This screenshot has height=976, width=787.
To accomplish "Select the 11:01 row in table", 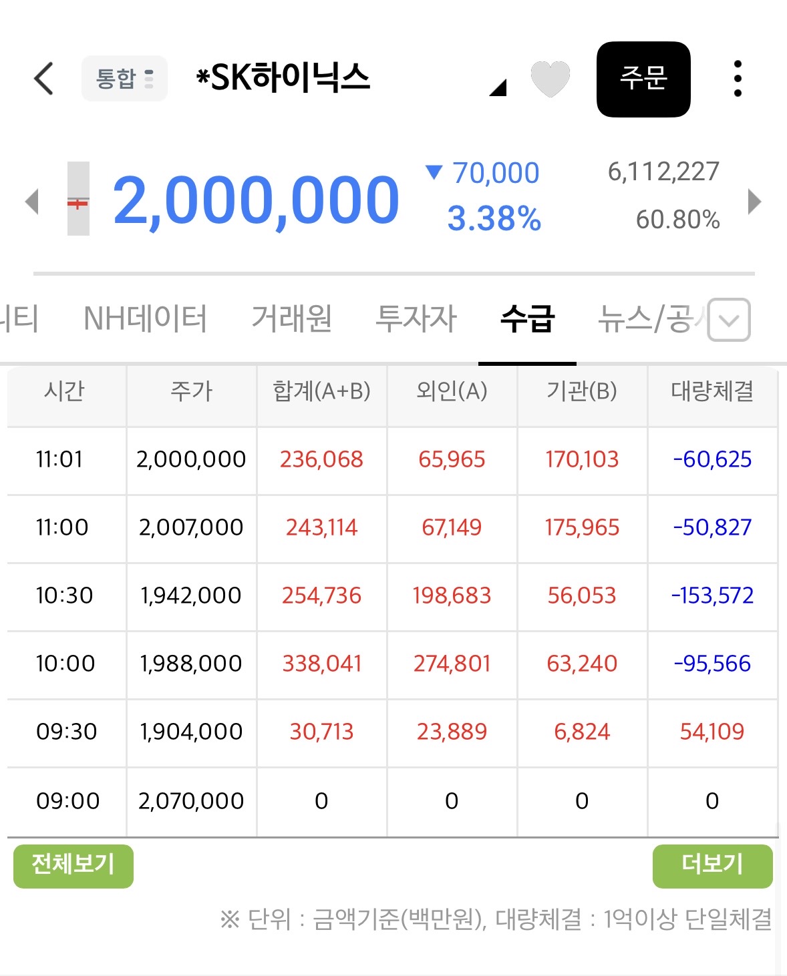I will pos(393,461).
